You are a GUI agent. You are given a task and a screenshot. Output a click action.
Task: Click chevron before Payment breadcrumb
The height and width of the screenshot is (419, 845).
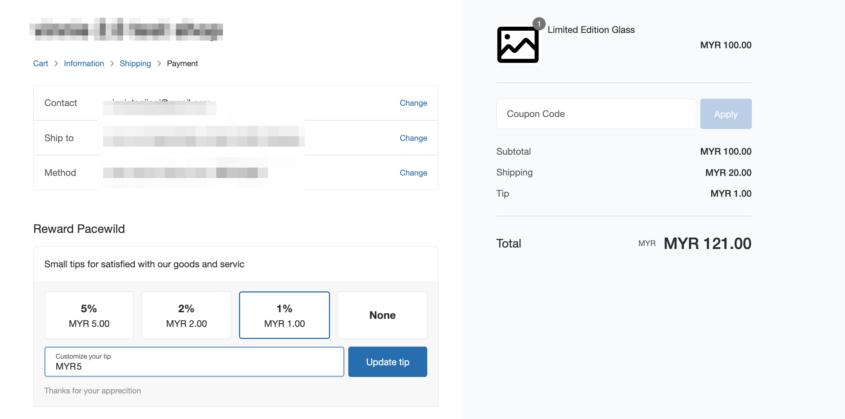pyautogui.click(x=159, y=64)
